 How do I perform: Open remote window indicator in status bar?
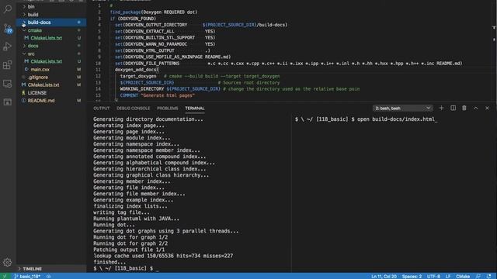(x=5, y=276)
